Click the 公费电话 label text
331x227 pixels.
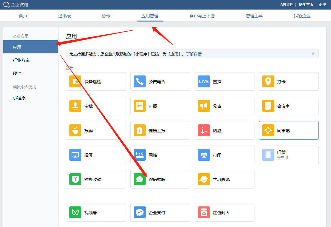coord(157,82)
